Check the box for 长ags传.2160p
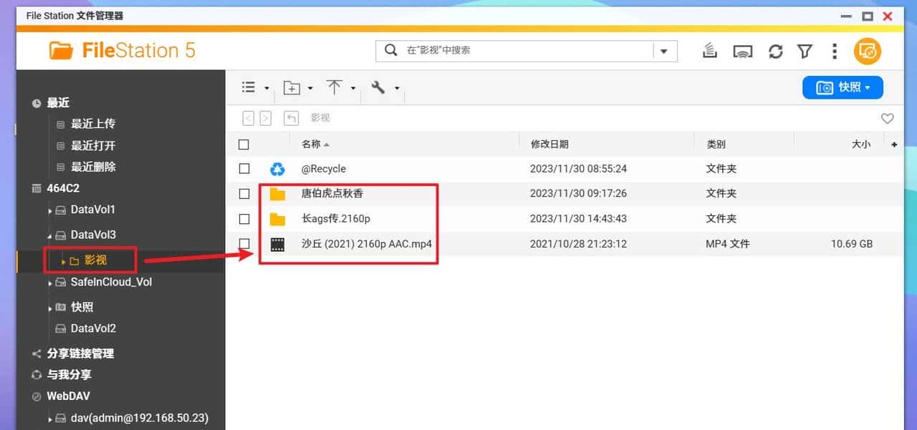Image resolution: width=917 pixels, height=430 pixels. [x=244, y=219]
